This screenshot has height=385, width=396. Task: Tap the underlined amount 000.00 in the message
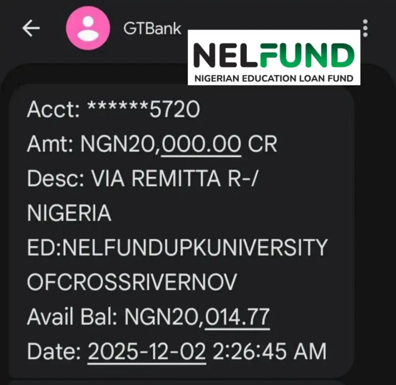click(201, 146)
